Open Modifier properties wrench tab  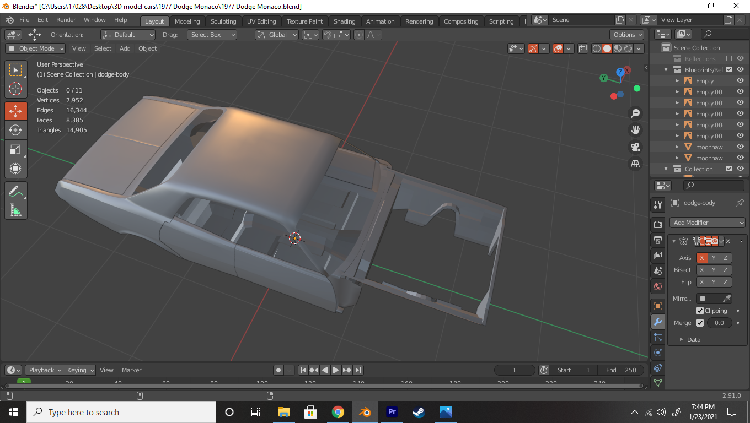coord(657,322)
